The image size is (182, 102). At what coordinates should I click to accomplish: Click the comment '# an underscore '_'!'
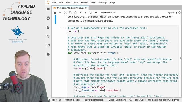click(88, 84)
